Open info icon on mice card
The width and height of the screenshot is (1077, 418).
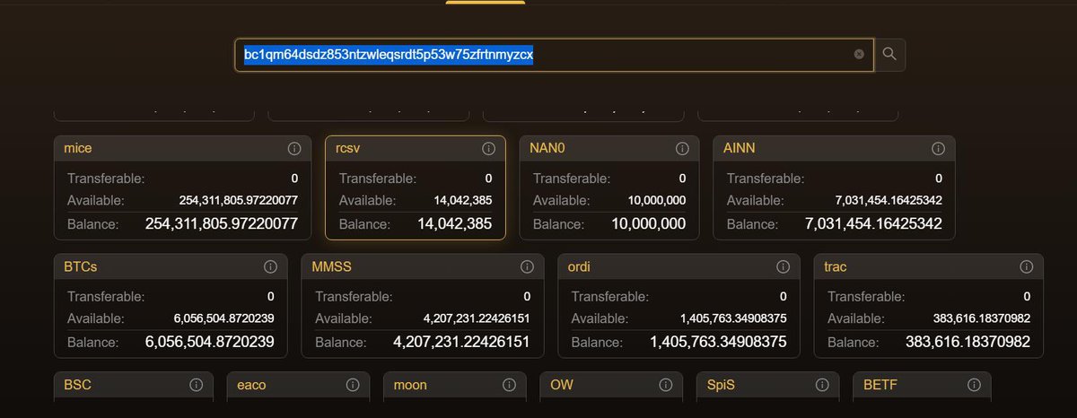[x=293, y=149]
